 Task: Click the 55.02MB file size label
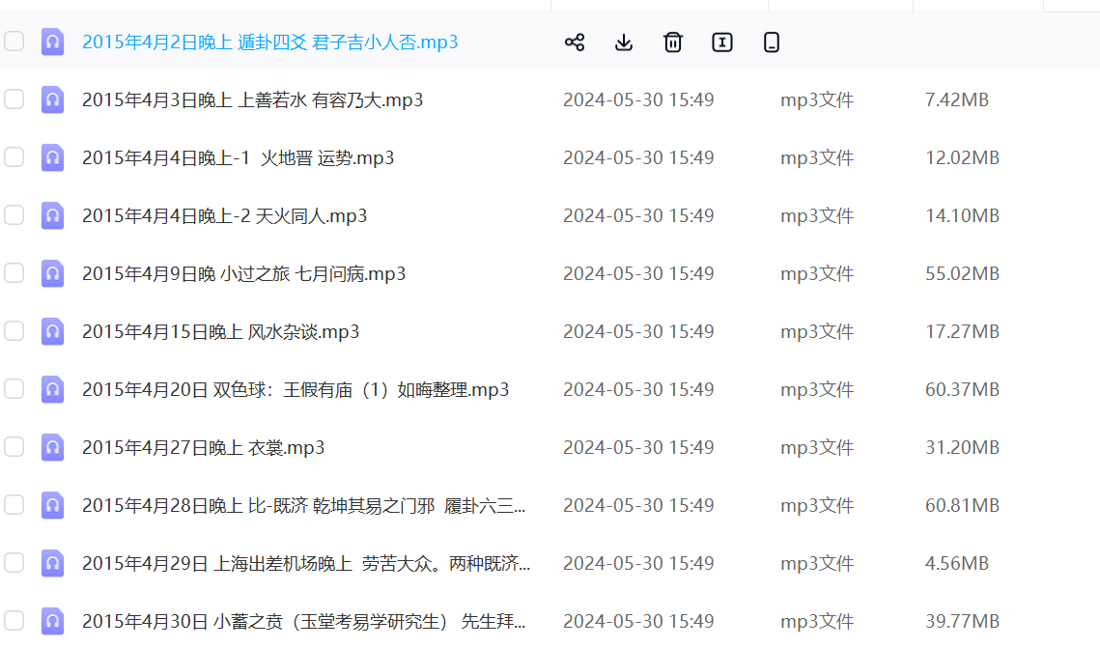(x=961, y=273)
